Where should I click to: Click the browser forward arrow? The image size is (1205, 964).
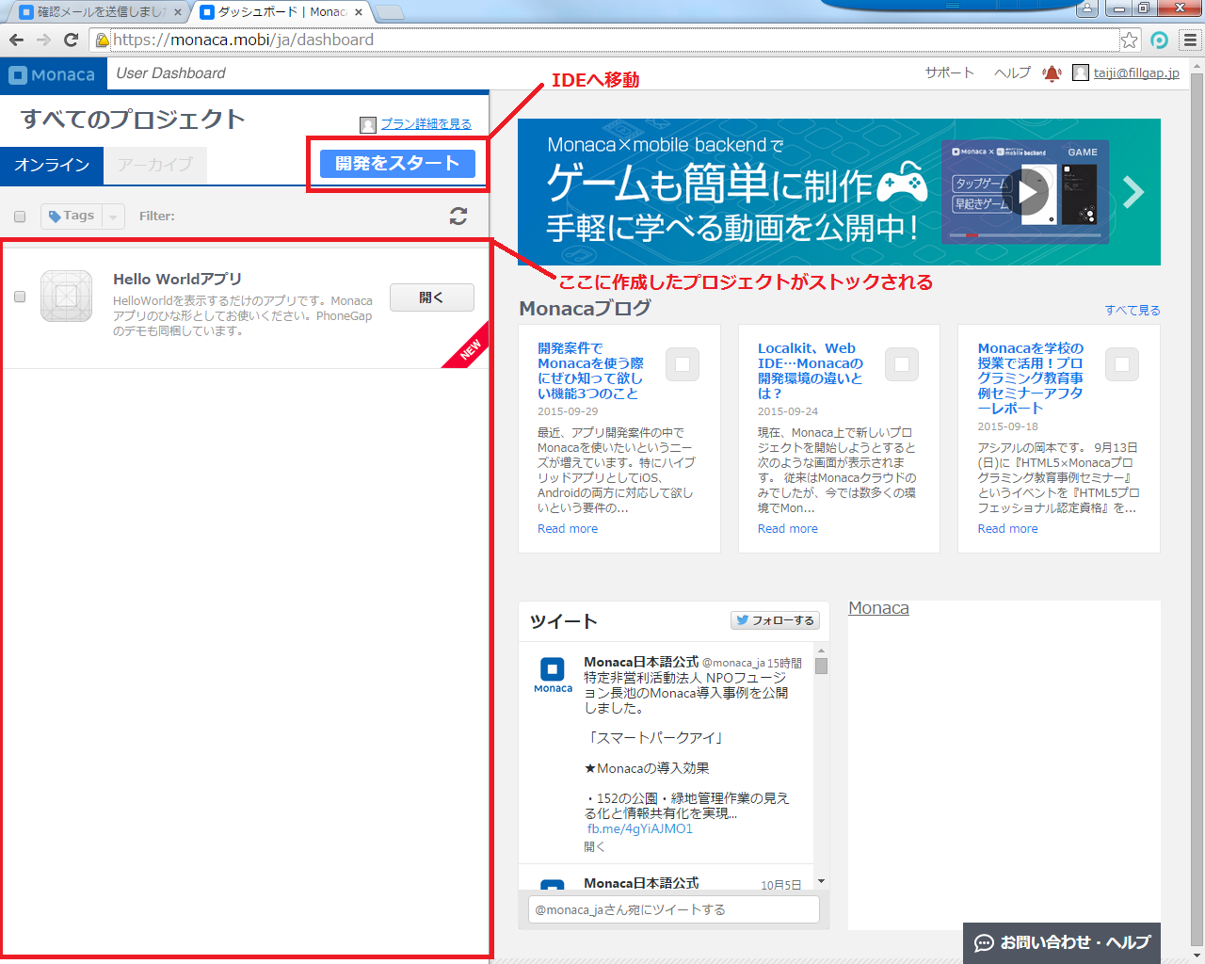[43, 40]
